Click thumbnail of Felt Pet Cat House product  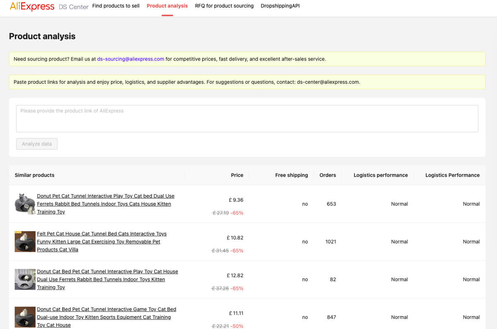point(25,241)
